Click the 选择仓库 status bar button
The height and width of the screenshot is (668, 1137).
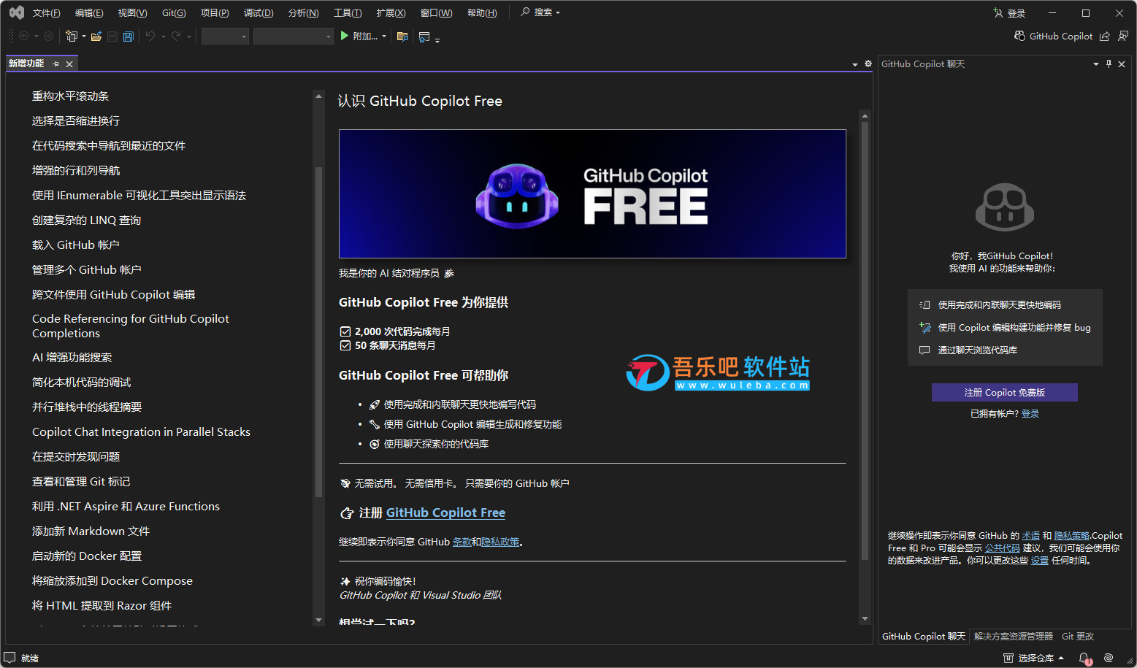[1033, 658]
